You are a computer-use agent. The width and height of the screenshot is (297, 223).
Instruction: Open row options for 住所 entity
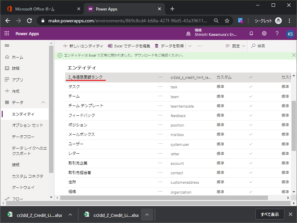[160, 182]
